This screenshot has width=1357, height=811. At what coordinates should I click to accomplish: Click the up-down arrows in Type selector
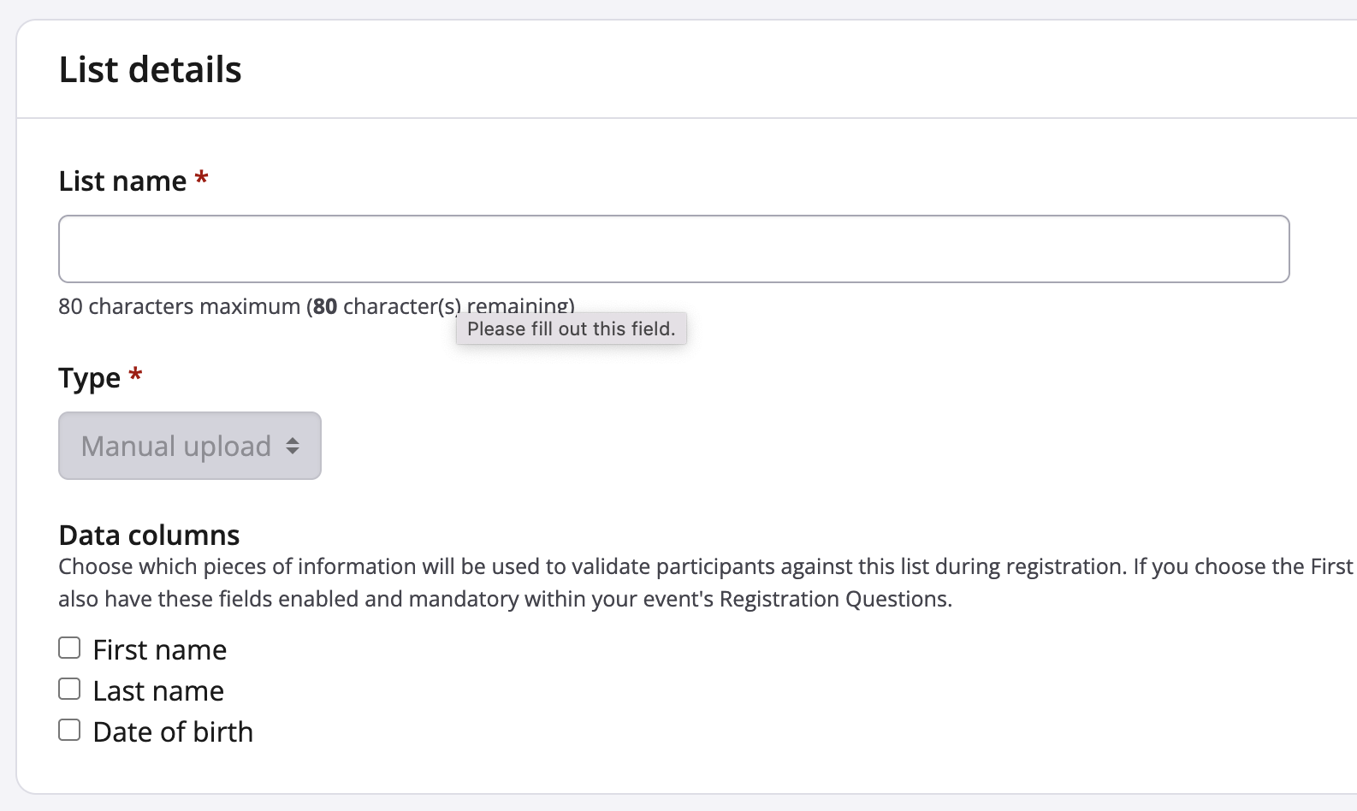tap(293, 446)
